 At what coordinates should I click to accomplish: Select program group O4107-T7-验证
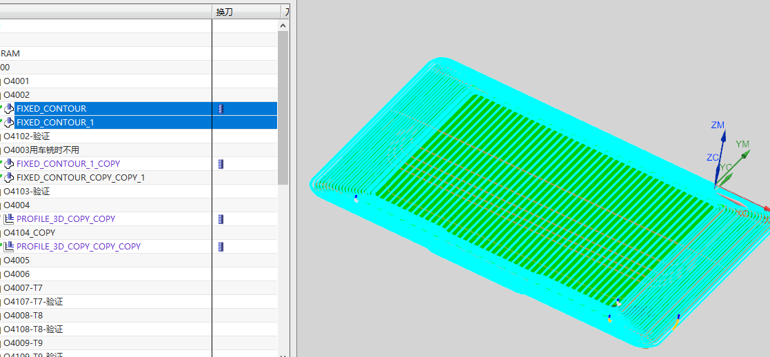[33, 301]
